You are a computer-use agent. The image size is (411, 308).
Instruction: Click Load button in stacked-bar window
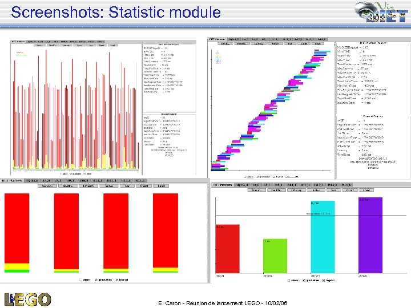click(161, 186)
